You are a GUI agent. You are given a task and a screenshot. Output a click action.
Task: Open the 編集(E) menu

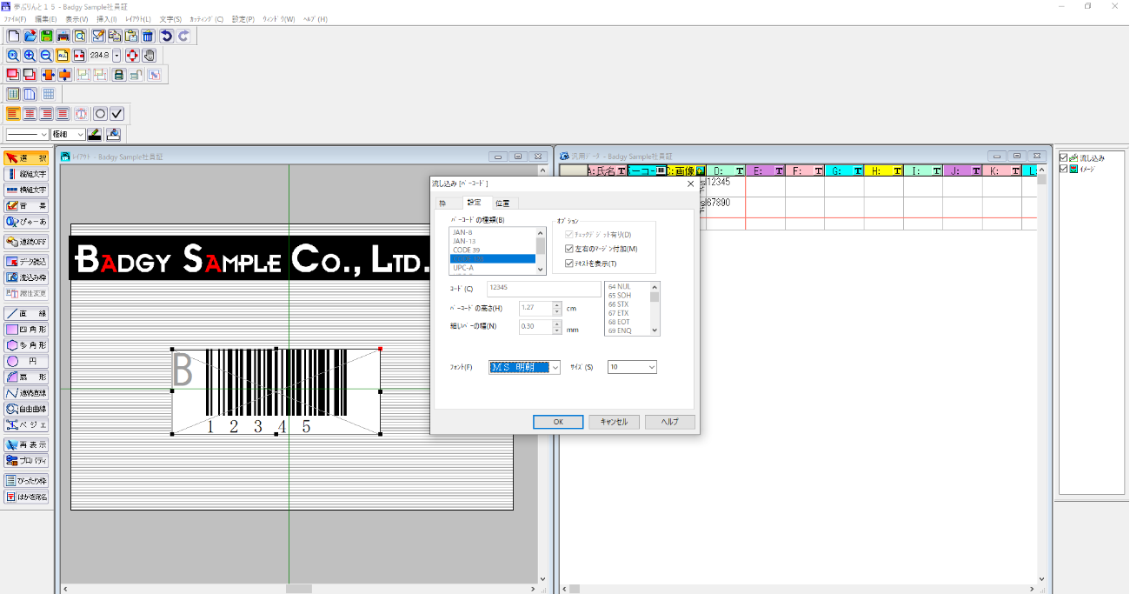pos(45,18)
